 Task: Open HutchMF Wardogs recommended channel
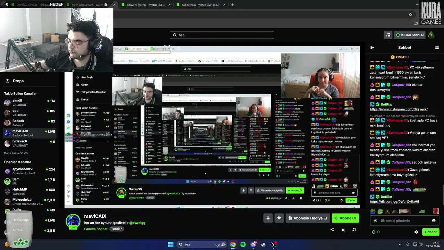[29, 191]
